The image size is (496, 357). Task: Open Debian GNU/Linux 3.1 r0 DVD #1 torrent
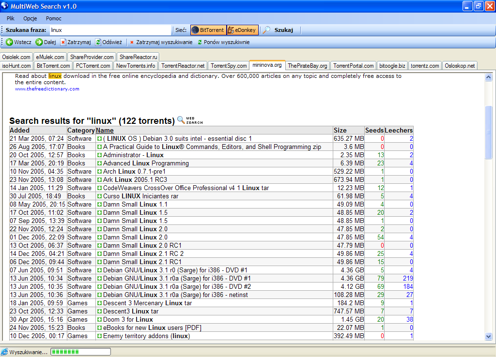point(175,270)
